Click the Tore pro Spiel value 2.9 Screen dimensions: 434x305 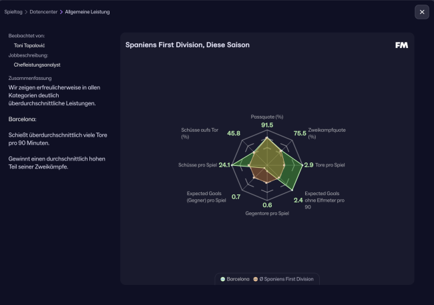tap(308, 165)
